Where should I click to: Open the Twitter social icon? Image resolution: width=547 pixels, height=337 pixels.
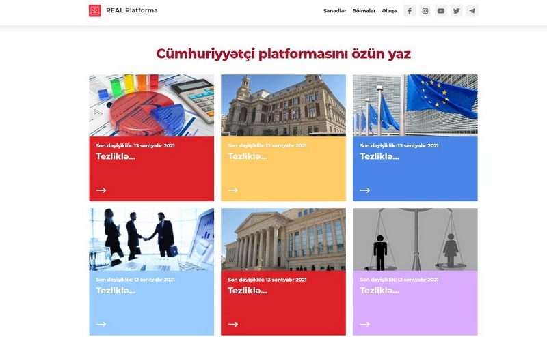pyautogui.click(x=457, y=11)
